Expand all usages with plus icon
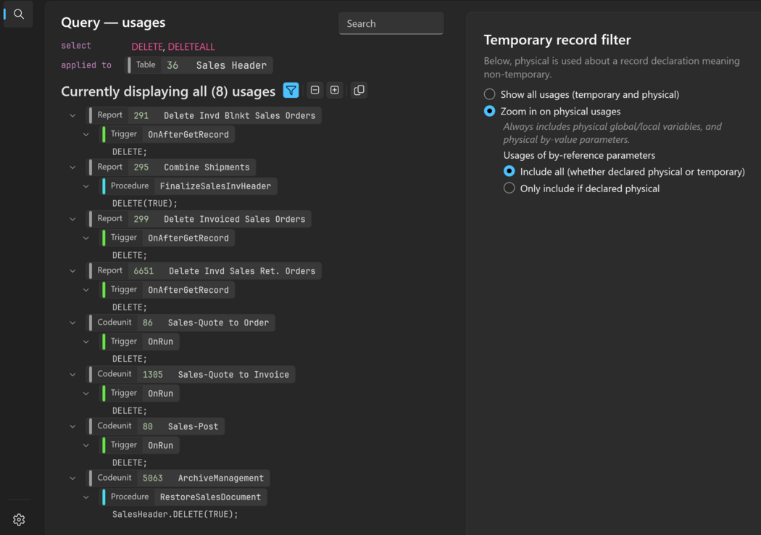Viewport: 761px width, 535px height. click(x=335, y=91)
